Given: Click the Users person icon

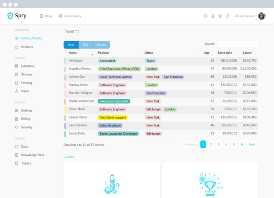Looking at the screenshot, I should 16,91.
